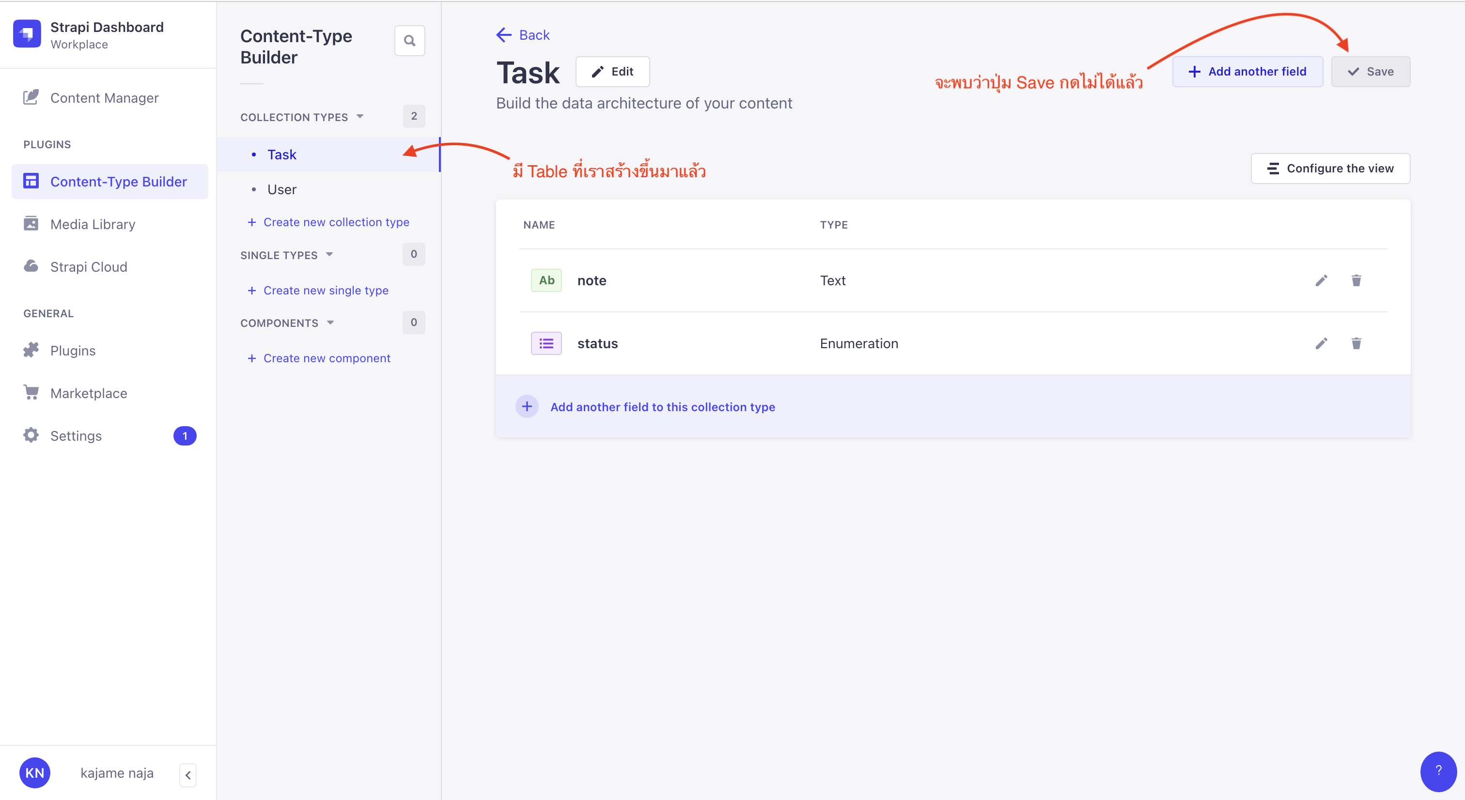Edit the note field with pencil icon

[x=1321, y=280]
